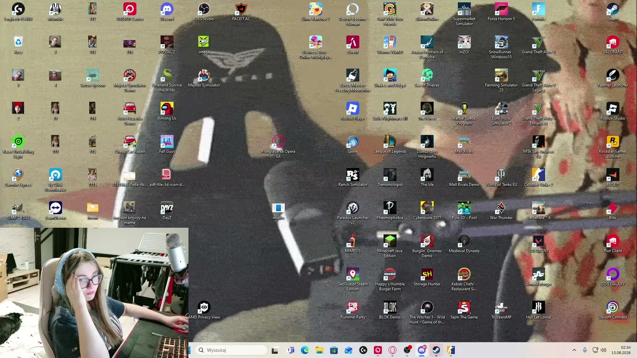The width and height of the screenshot is (637, 358).
Task: Open the FiveM desktop shortcut
Action: (x=352, y=45)
